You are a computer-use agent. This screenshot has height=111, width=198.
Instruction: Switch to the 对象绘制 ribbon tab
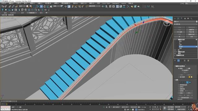tap(32, 13)
